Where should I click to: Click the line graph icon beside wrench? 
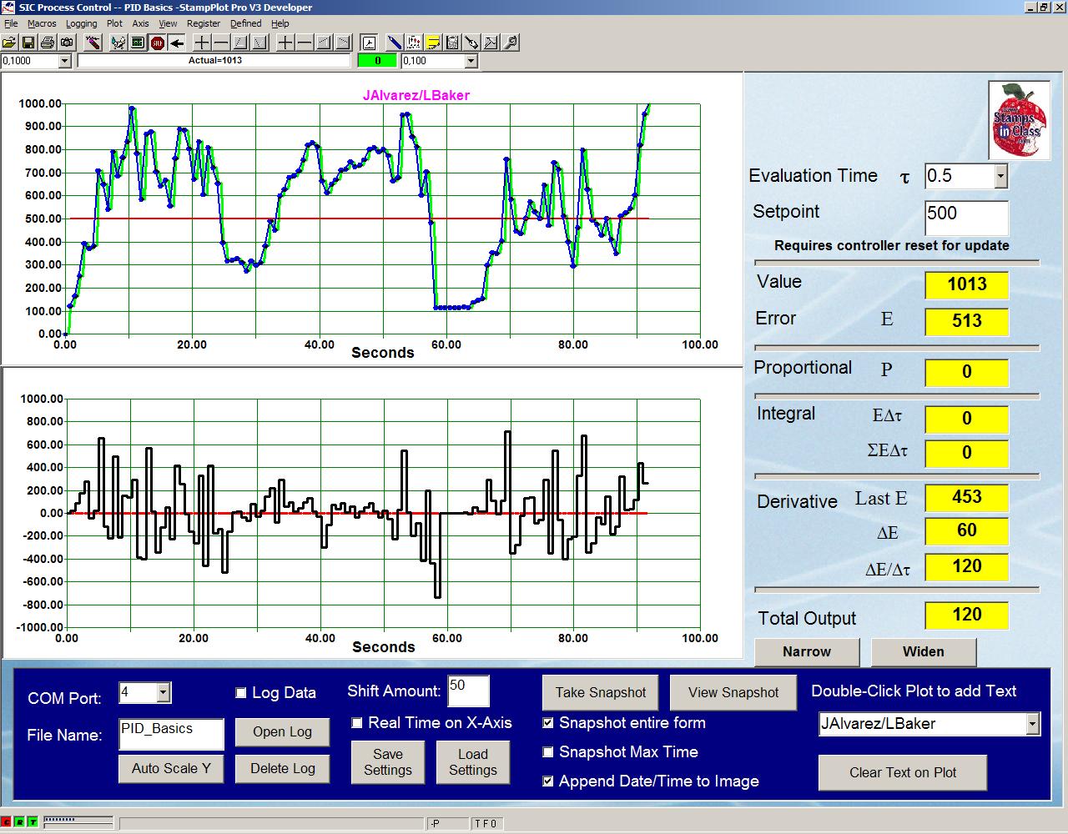coord(491,43)
